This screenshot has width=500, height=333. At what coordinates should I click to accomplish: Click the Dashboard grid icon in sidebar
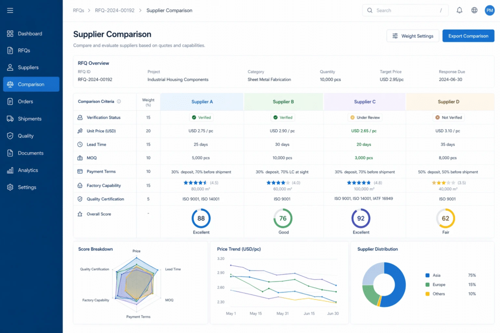click(10, 34)
